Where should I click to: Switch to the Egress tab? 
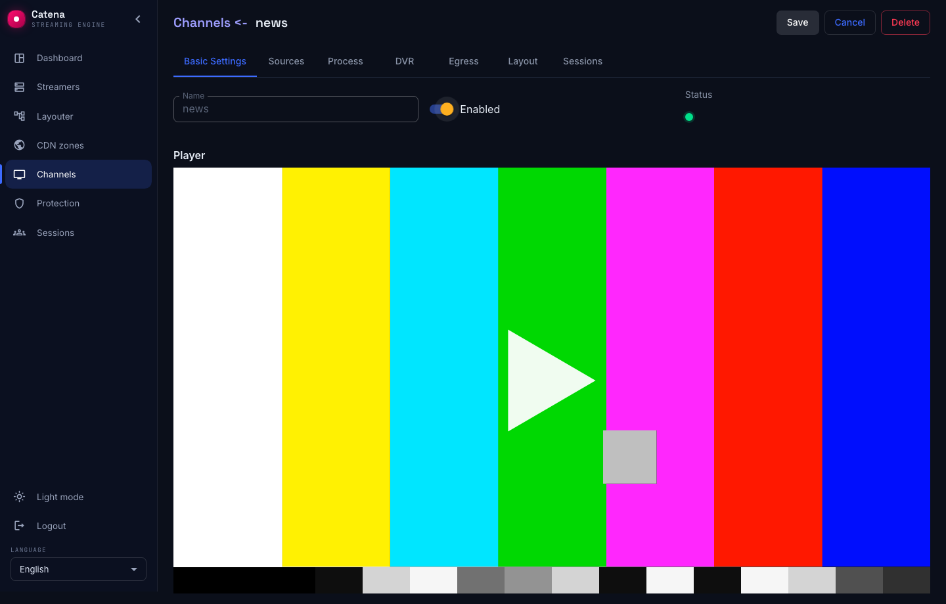point(464,61)
